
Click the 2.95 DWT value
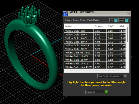pyautogui.click(x=110, y=67)
